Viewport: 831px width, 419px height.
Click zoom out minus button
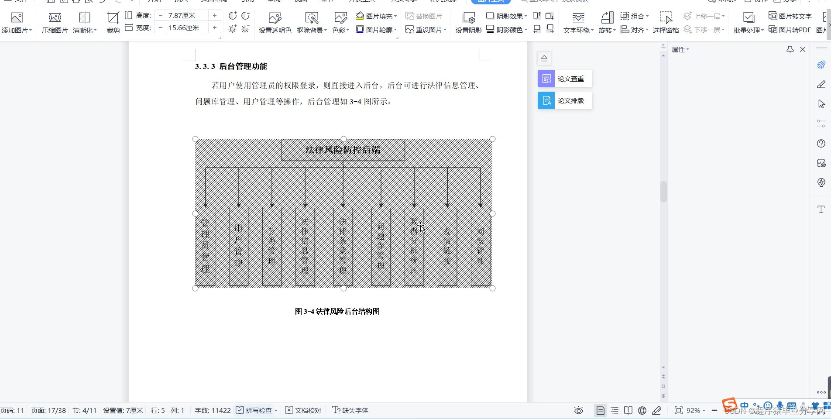click(x=714, y=410)
